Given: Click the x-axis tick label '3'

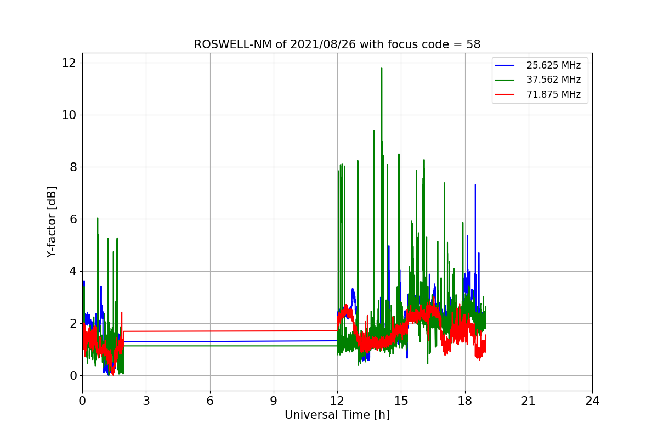Looking at the screenshot, I should [x=146, y=401].
